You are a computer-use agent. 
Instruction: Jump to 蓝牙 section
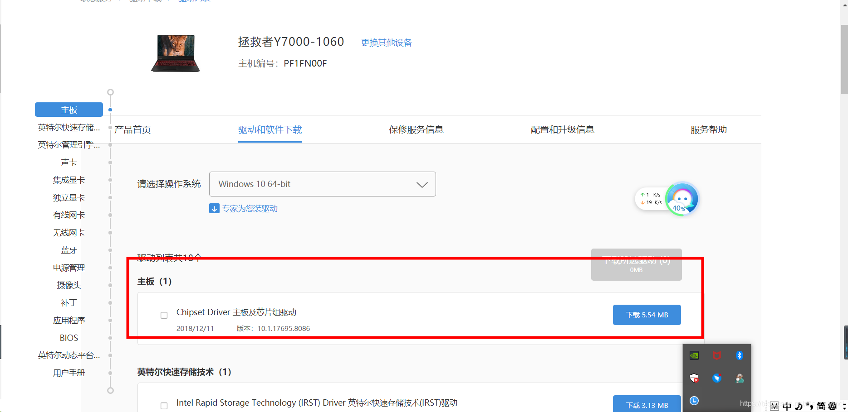click(x=69, y=250)
